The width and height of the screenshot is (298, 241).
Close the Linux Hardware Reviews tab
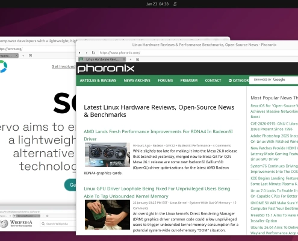[x=124, y=59]
